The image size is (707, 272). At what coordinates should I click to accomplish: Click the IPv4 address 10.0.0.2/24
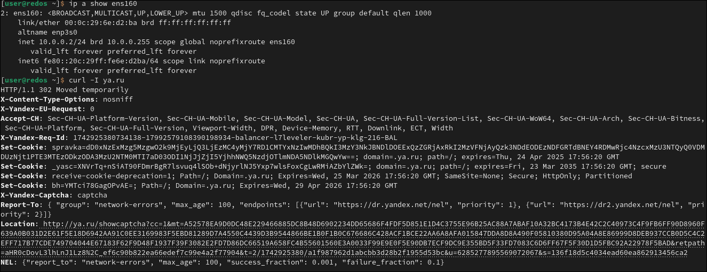(62, 42)
